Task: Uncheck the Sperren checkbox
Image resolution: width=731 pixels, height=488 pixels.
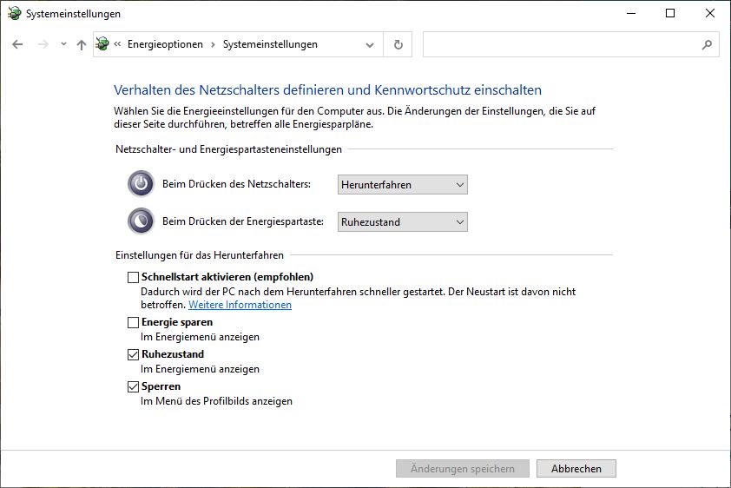Action: (x=134, y=387)
